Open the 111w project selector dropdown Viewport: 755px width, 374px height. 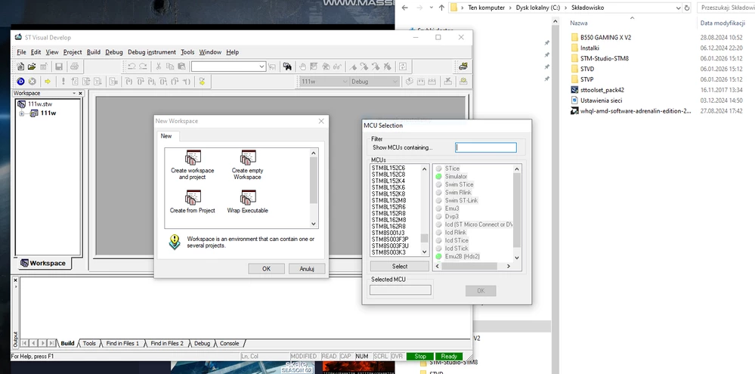pyautogui.click(x=345, y=82)
